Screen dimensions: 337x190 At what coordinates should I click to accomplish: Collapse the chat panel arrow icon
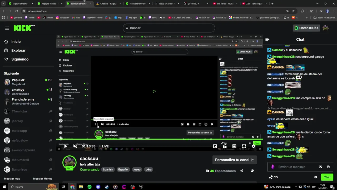267,40
